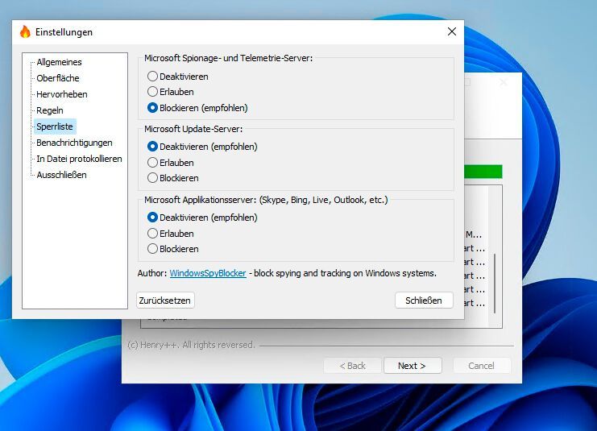Screen dimensions: 597x431
Task: Select Sperrliste in the settings tree
Action: click(55, 126)
